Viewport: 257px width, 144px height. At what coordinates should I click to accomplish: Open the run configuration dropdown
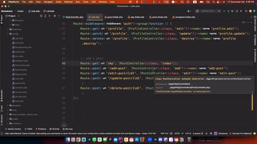pos(208,11)
